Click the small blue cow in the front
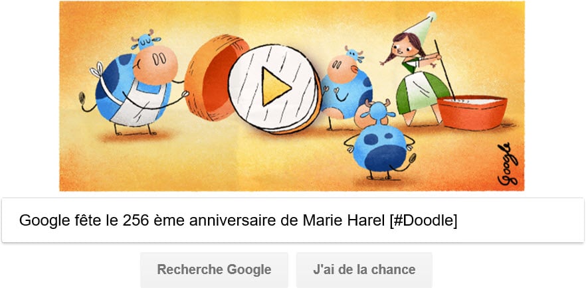Viewport: 586px width, 288px height. click(x=381, y=140)
